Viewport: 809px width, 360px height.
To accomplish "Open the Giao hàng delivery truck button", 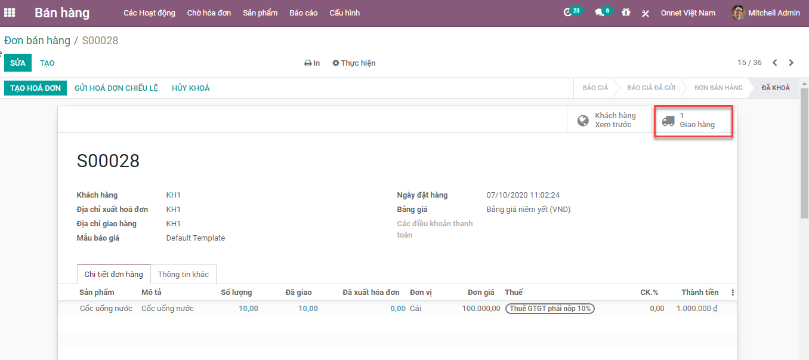I will click(x=693, y=121).
